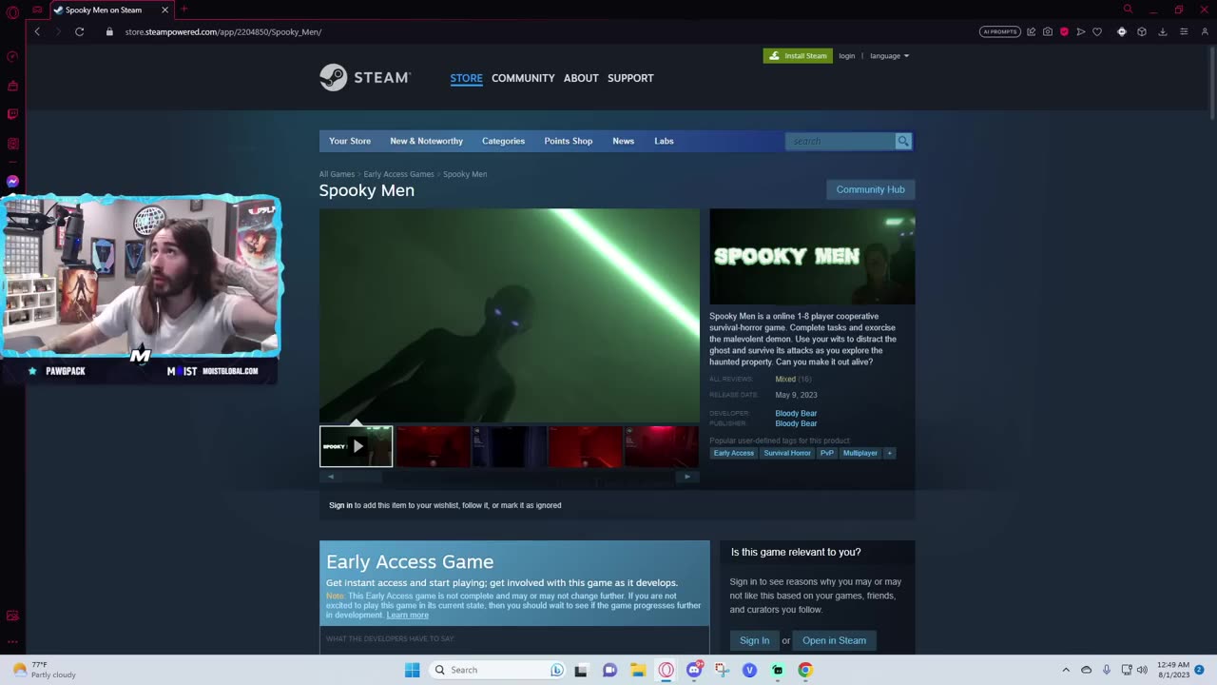Select the STORE header menu
This screenshot has height=685, width=1217.
(466, 78)
